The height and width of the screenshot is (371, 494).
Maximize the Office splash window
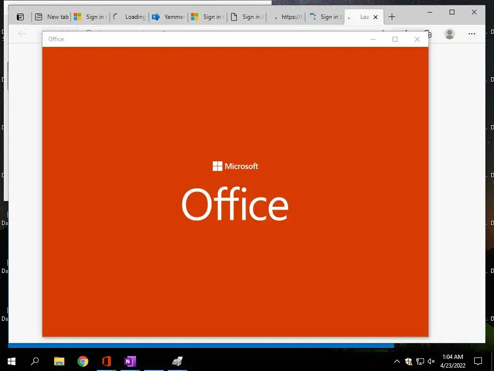tap(395, 39)
